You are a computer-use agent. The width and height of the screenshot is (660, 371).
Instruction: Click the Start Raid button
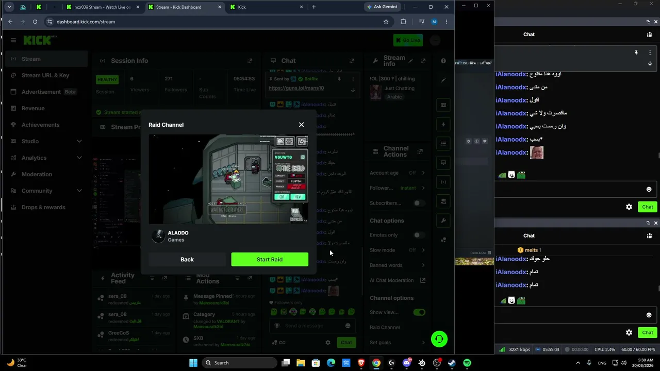(270, 259)
